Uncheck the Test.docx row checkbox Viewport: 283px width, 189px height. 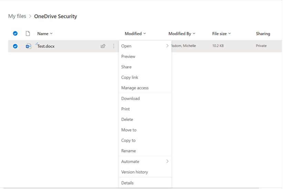pyautogui.click(x=15, y=46)
